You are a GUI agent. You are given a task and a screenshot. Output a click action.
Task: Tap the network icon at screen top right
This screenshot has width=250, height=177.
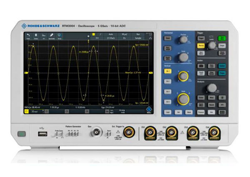[150, 36]
